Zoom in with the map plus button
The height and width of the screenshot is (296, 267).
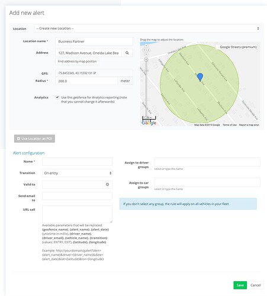pos(146,60)
